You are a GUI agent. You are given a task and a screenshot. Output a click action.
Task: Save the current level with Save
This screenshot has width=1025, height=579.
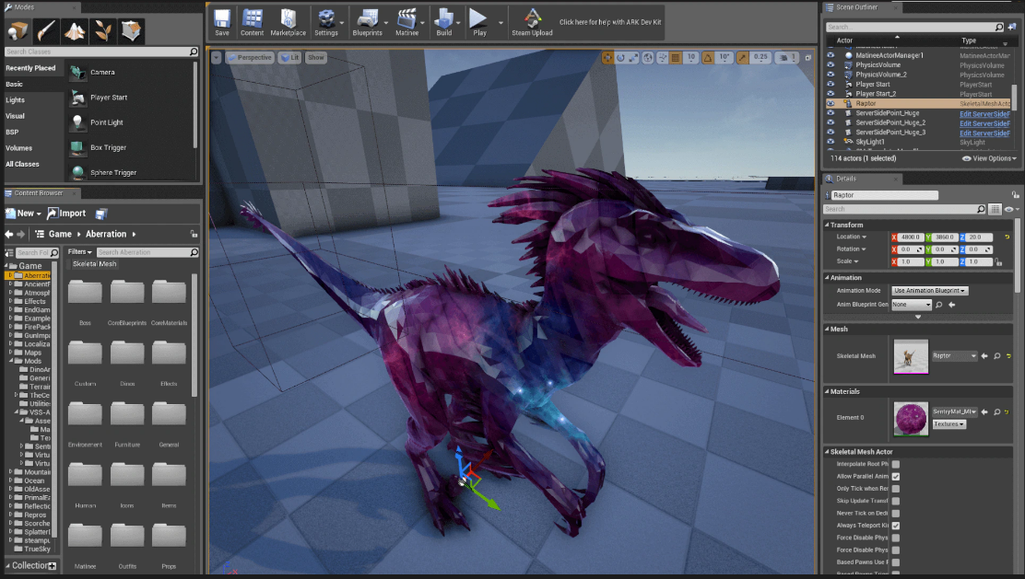(222, 22)
